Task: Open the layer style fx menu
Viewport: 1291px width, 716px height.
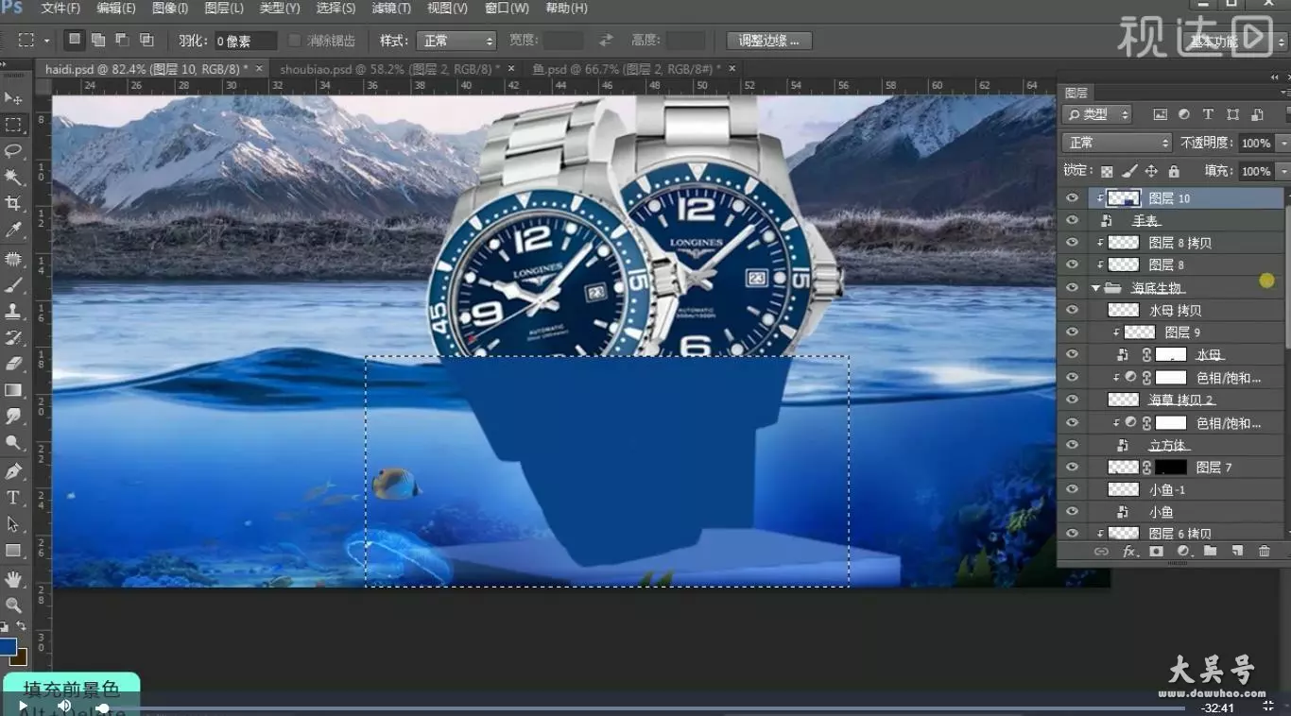Action: (x=1129, y=552)
